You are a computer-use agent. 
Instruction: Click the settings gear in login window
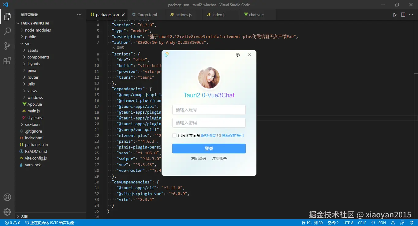click(x=238, y=55)
